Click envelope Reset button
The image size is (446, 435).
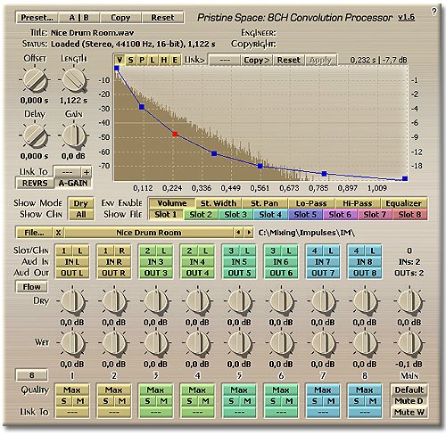[x=289, y=60]
